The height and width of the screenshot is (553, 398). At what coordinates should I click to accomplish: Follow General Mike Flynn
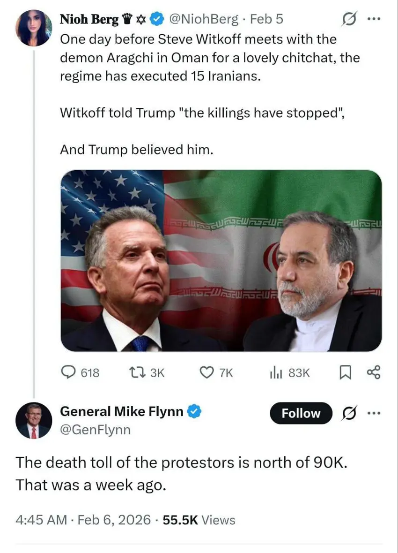(301, 413)
